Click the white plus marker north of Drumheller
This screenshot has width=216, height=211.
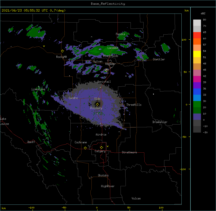(x=153, y=94)
